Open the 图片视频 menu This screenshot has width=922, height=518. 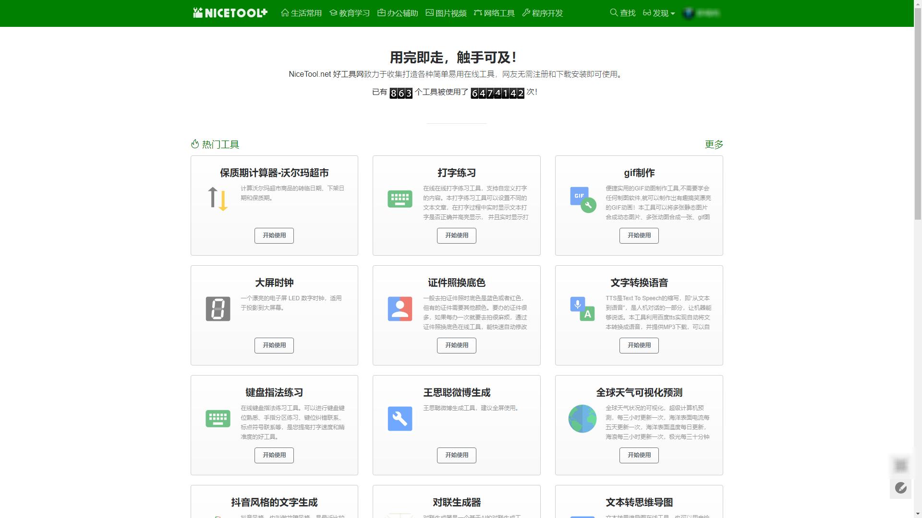tap(446, 13)
